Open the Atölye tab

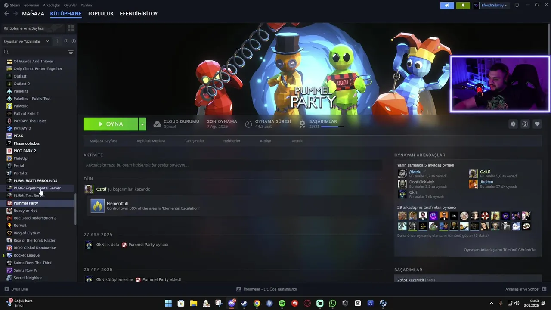coord(265,141)
